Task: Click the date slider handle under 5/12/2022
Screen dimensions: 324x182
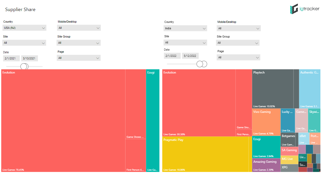Action: [x=204, y=64]
